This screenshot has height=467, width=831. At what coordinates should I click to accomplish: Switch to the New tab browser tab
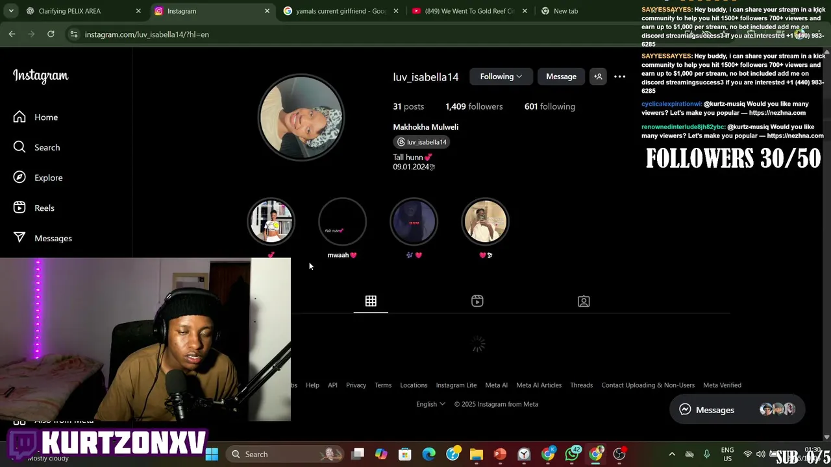[x=565, y=11]
